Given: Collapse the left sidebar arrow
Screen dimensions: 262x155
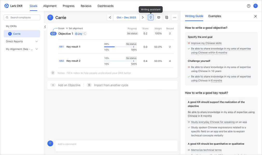Looking at the screenshot, I should (x=45, y=27).
